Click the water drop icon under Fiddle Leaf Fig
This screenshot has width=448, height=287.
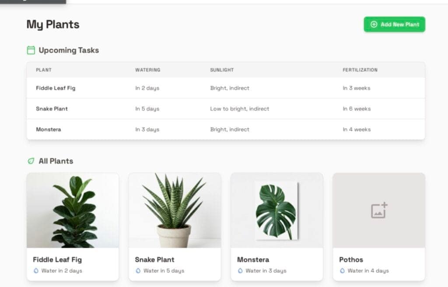point(36,271)
